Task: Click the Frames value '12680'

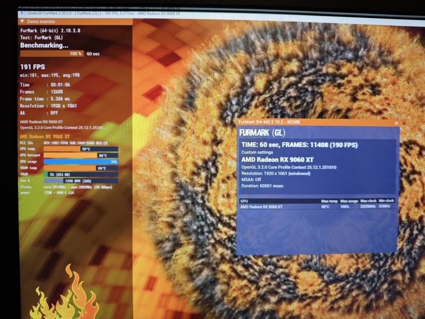Action: click(56, 92)
